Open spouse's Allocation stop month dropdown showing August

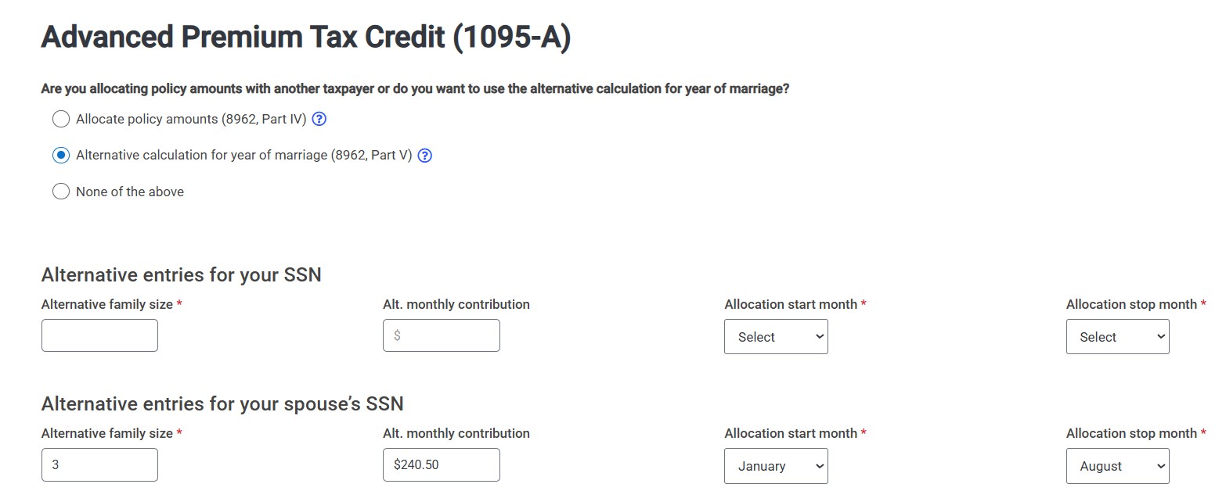[1118, 466]
